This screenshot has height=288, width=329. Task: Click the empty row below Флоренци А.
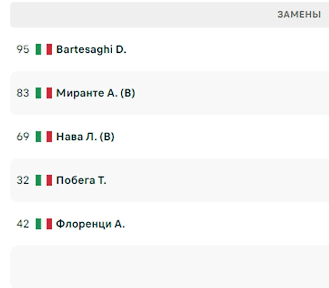tap(169, 266)
